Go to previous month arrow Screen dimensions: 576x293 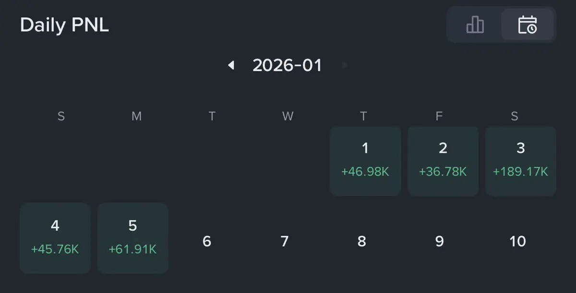pos(231,65)
